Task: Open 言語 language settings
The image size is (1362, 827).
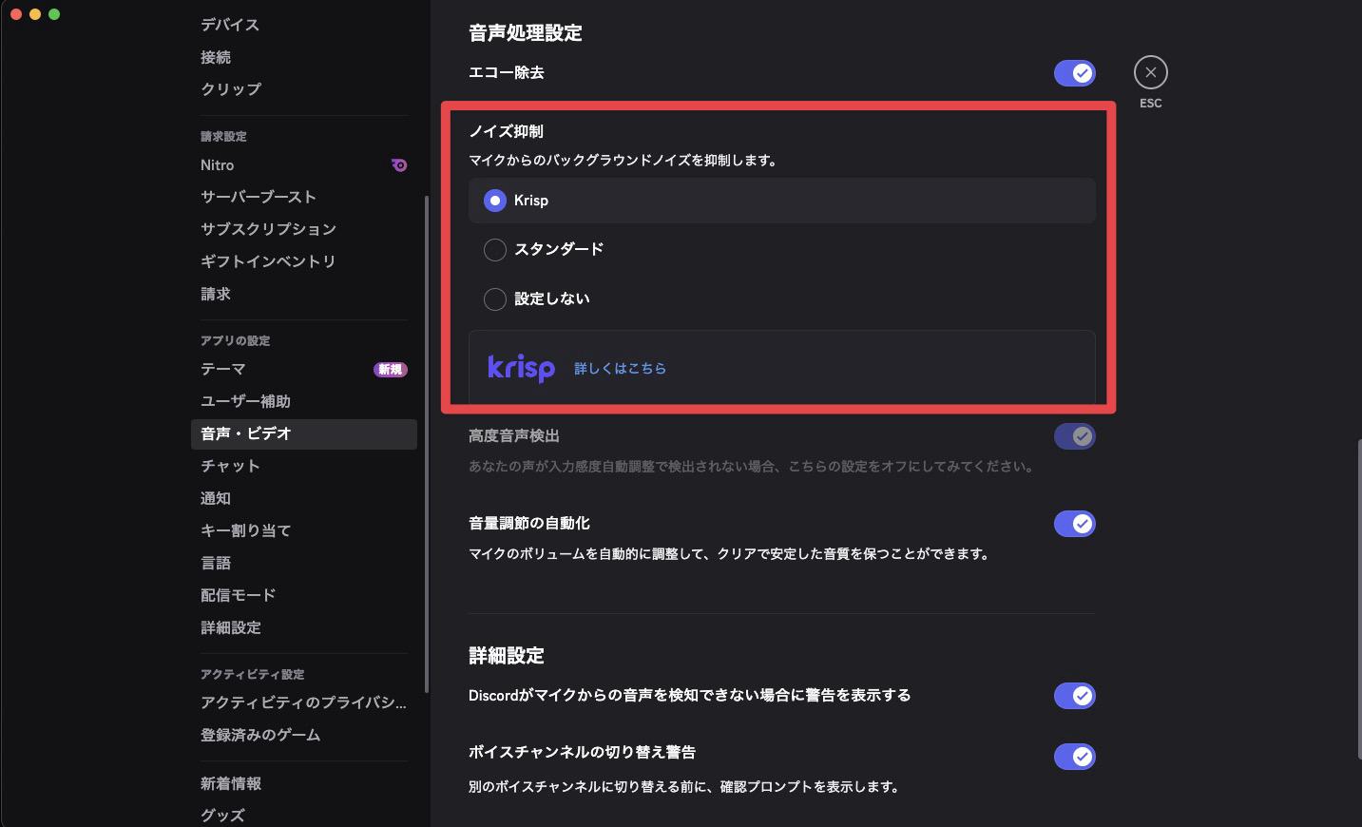Action: coord(216,563)
